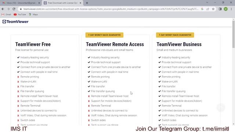This screenshot has height=132, width=235.
Task: Click red X beside Remote Access 'Switch sides'
Action: tap(89, 120)
